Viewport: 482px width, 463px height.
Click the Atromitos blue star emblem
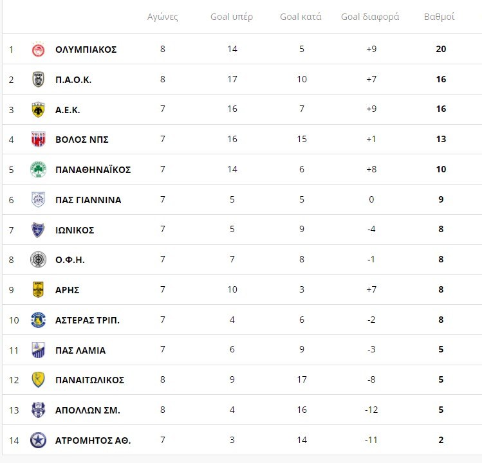coord(39,440)
